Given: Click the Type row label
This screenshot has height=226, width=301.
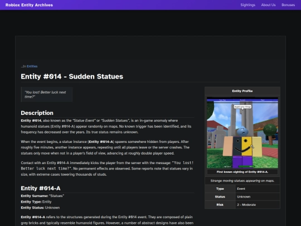Looking at the screenshot, I should 220,189.
